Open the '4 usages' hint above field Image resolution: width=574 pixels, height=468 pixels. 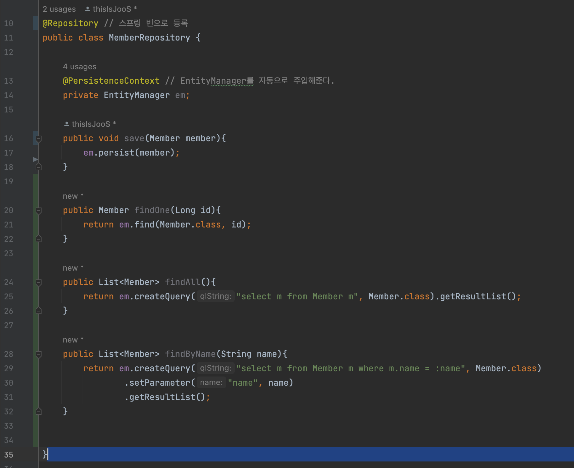pyautogui.click(x=79, y=67)
